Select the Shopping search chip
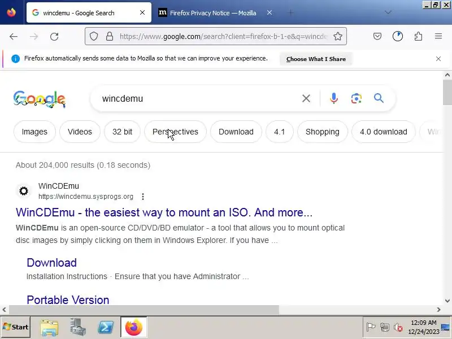The width and height of the screenshot is (452, 339). tap(322, 132)
